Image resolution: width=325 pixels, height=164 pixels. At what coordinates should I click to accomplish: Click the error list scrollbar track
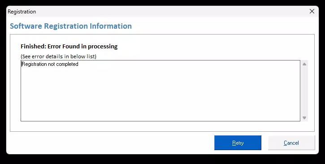(x=304, y=91)
